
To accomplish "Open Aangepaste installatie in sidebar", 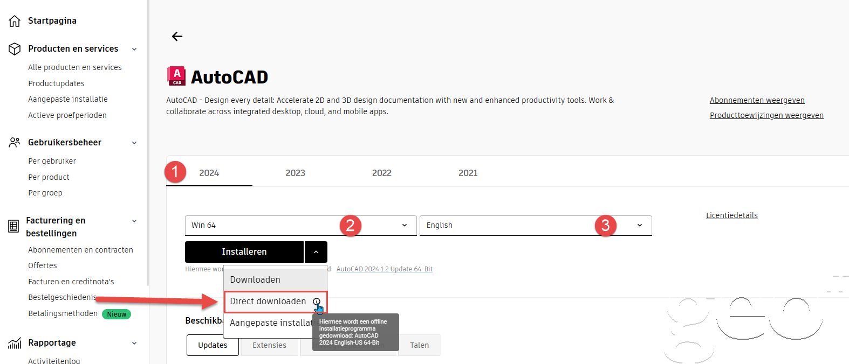I will pos(68,99).
